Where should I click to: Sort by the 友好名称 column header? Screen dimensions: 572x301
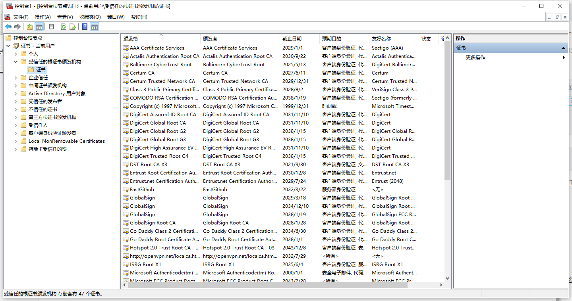pyautogui.click(x=394, y=38)
